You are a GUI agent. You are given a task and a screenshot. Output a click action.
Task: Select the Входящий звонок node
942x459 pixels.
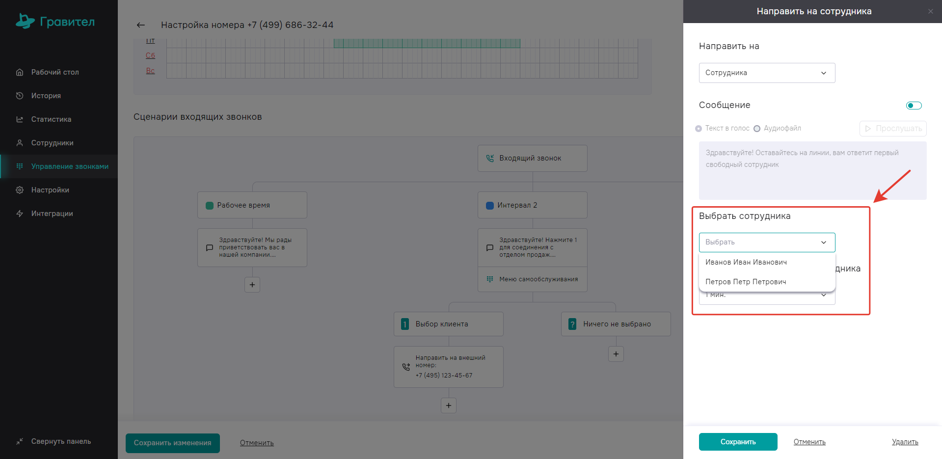tap(532, 158)
